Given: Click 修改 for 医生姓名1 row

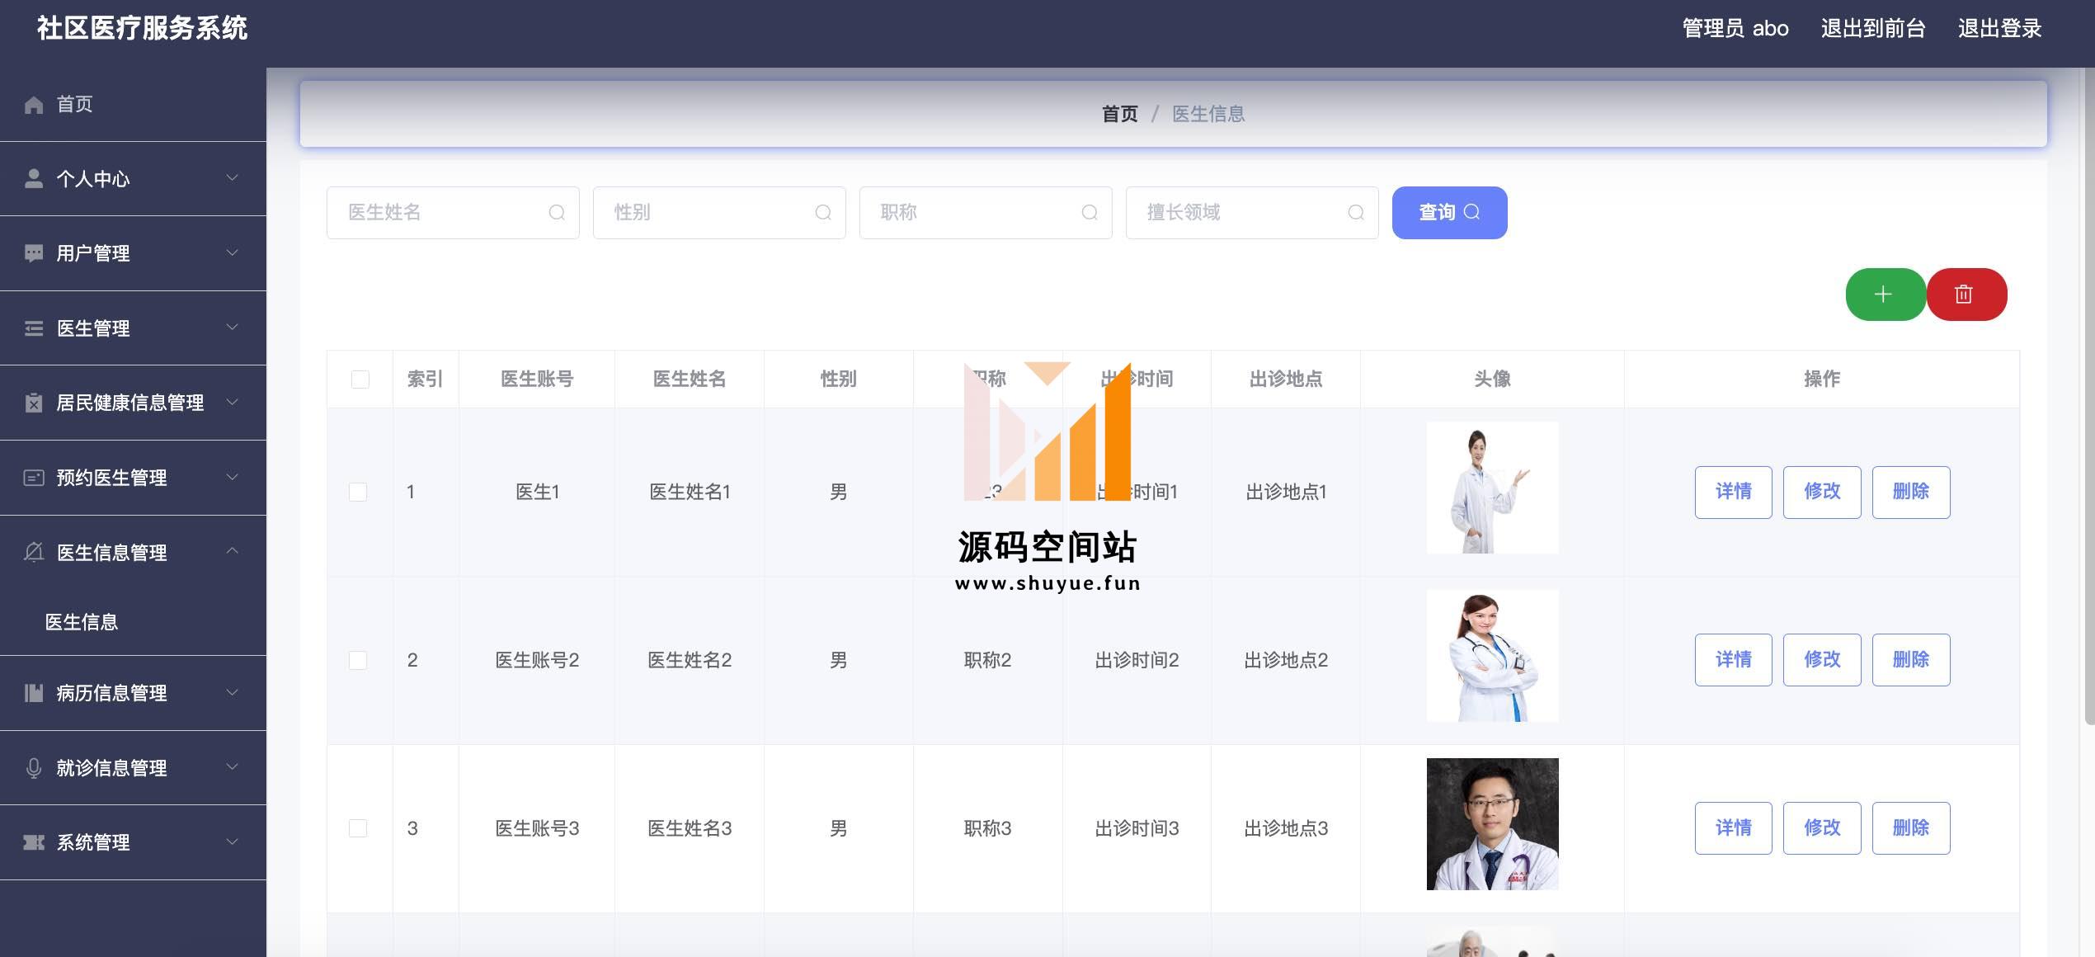Looking at the screenshot, I should (1822, 493).
